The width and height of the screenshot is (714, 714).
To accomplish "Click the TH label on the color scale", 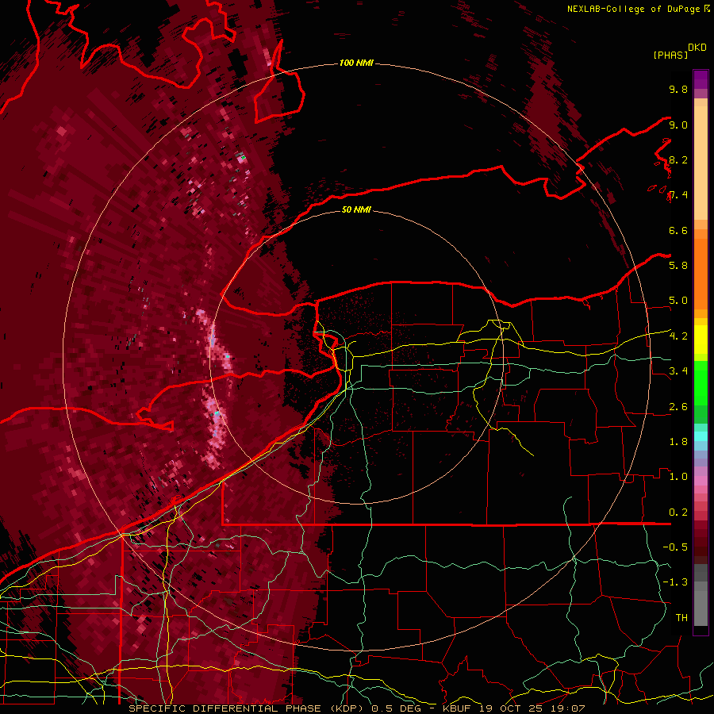I will pos(681,618).
